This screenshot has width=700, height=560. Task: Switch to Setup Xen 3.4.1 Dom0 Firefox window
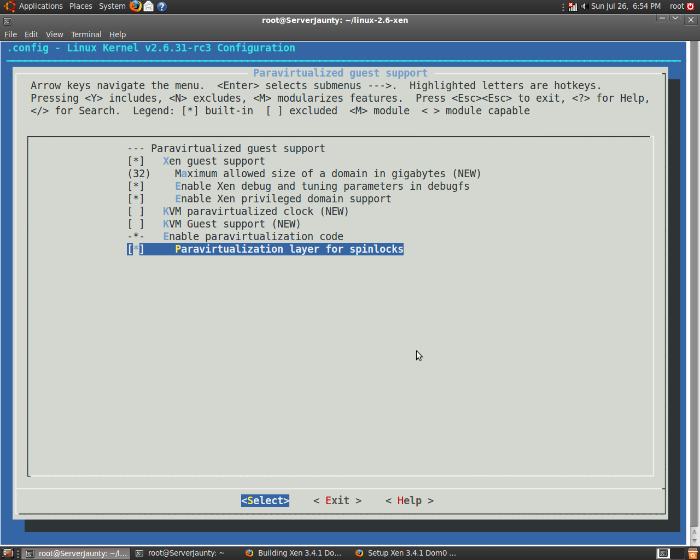point(406,553)
